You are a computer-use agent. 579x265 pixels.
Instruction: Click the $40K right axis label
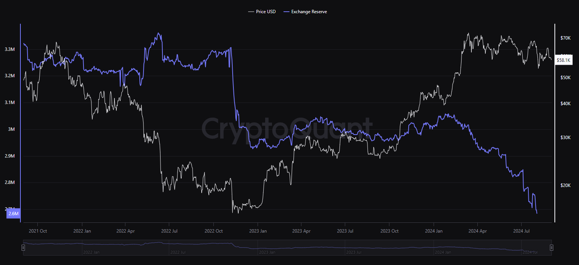pos(565,104)
